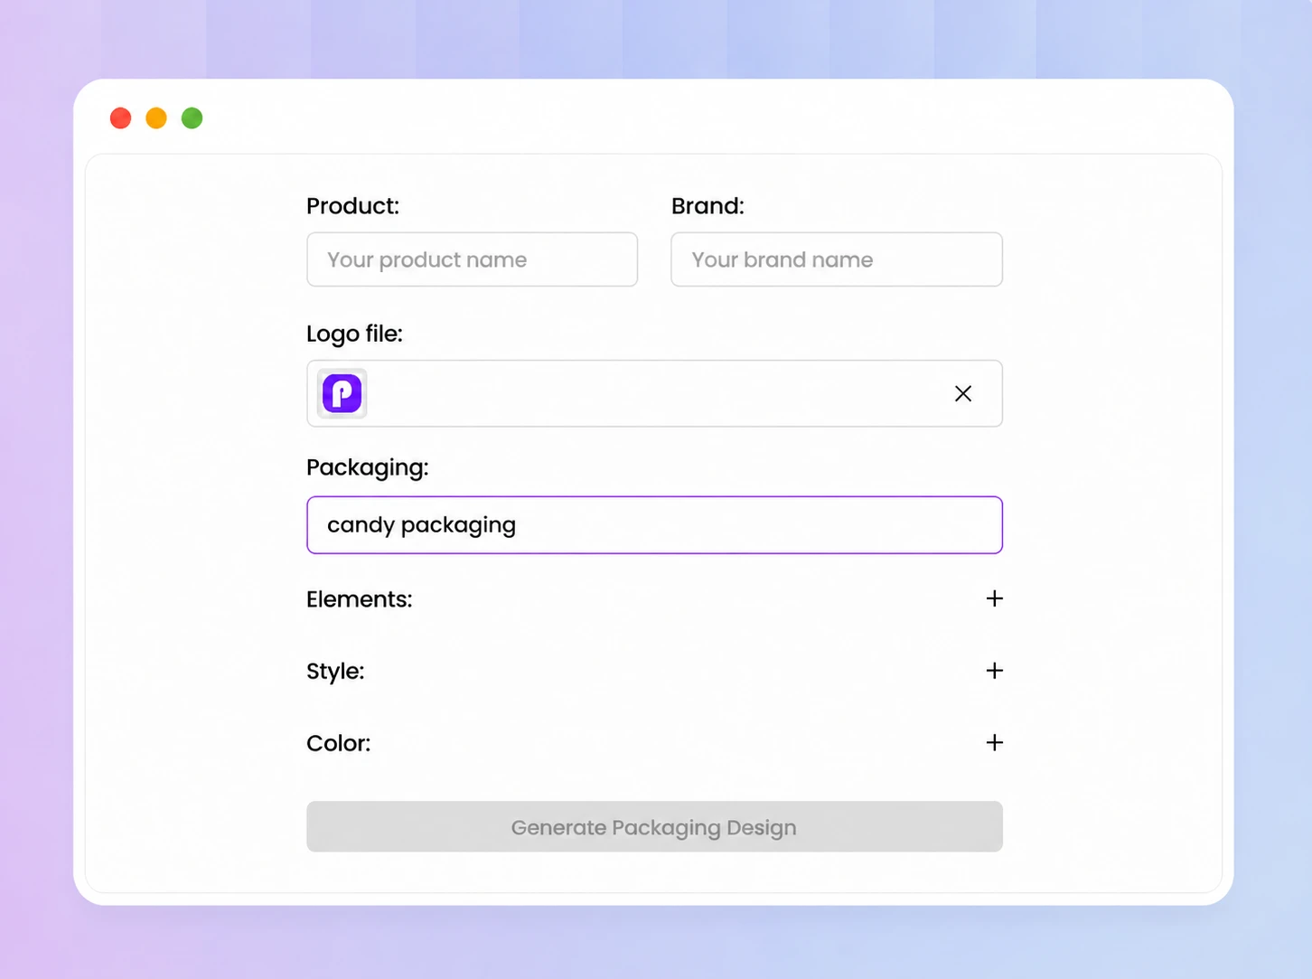Click the Product name input field
The height and width of the screenshot is (979, 1312).
(x=472, y=259)
